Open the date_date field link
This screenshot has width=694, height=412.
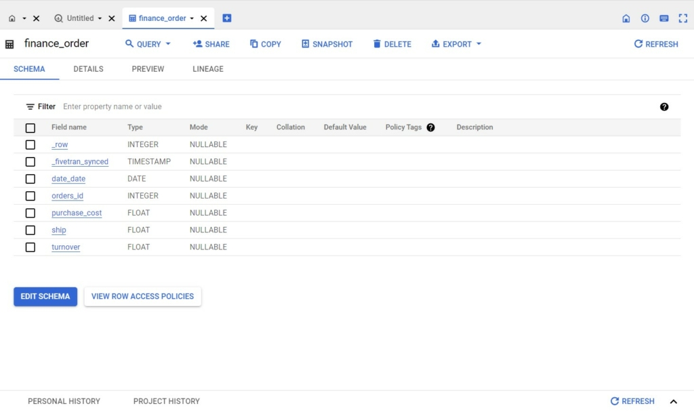point(68,179)
